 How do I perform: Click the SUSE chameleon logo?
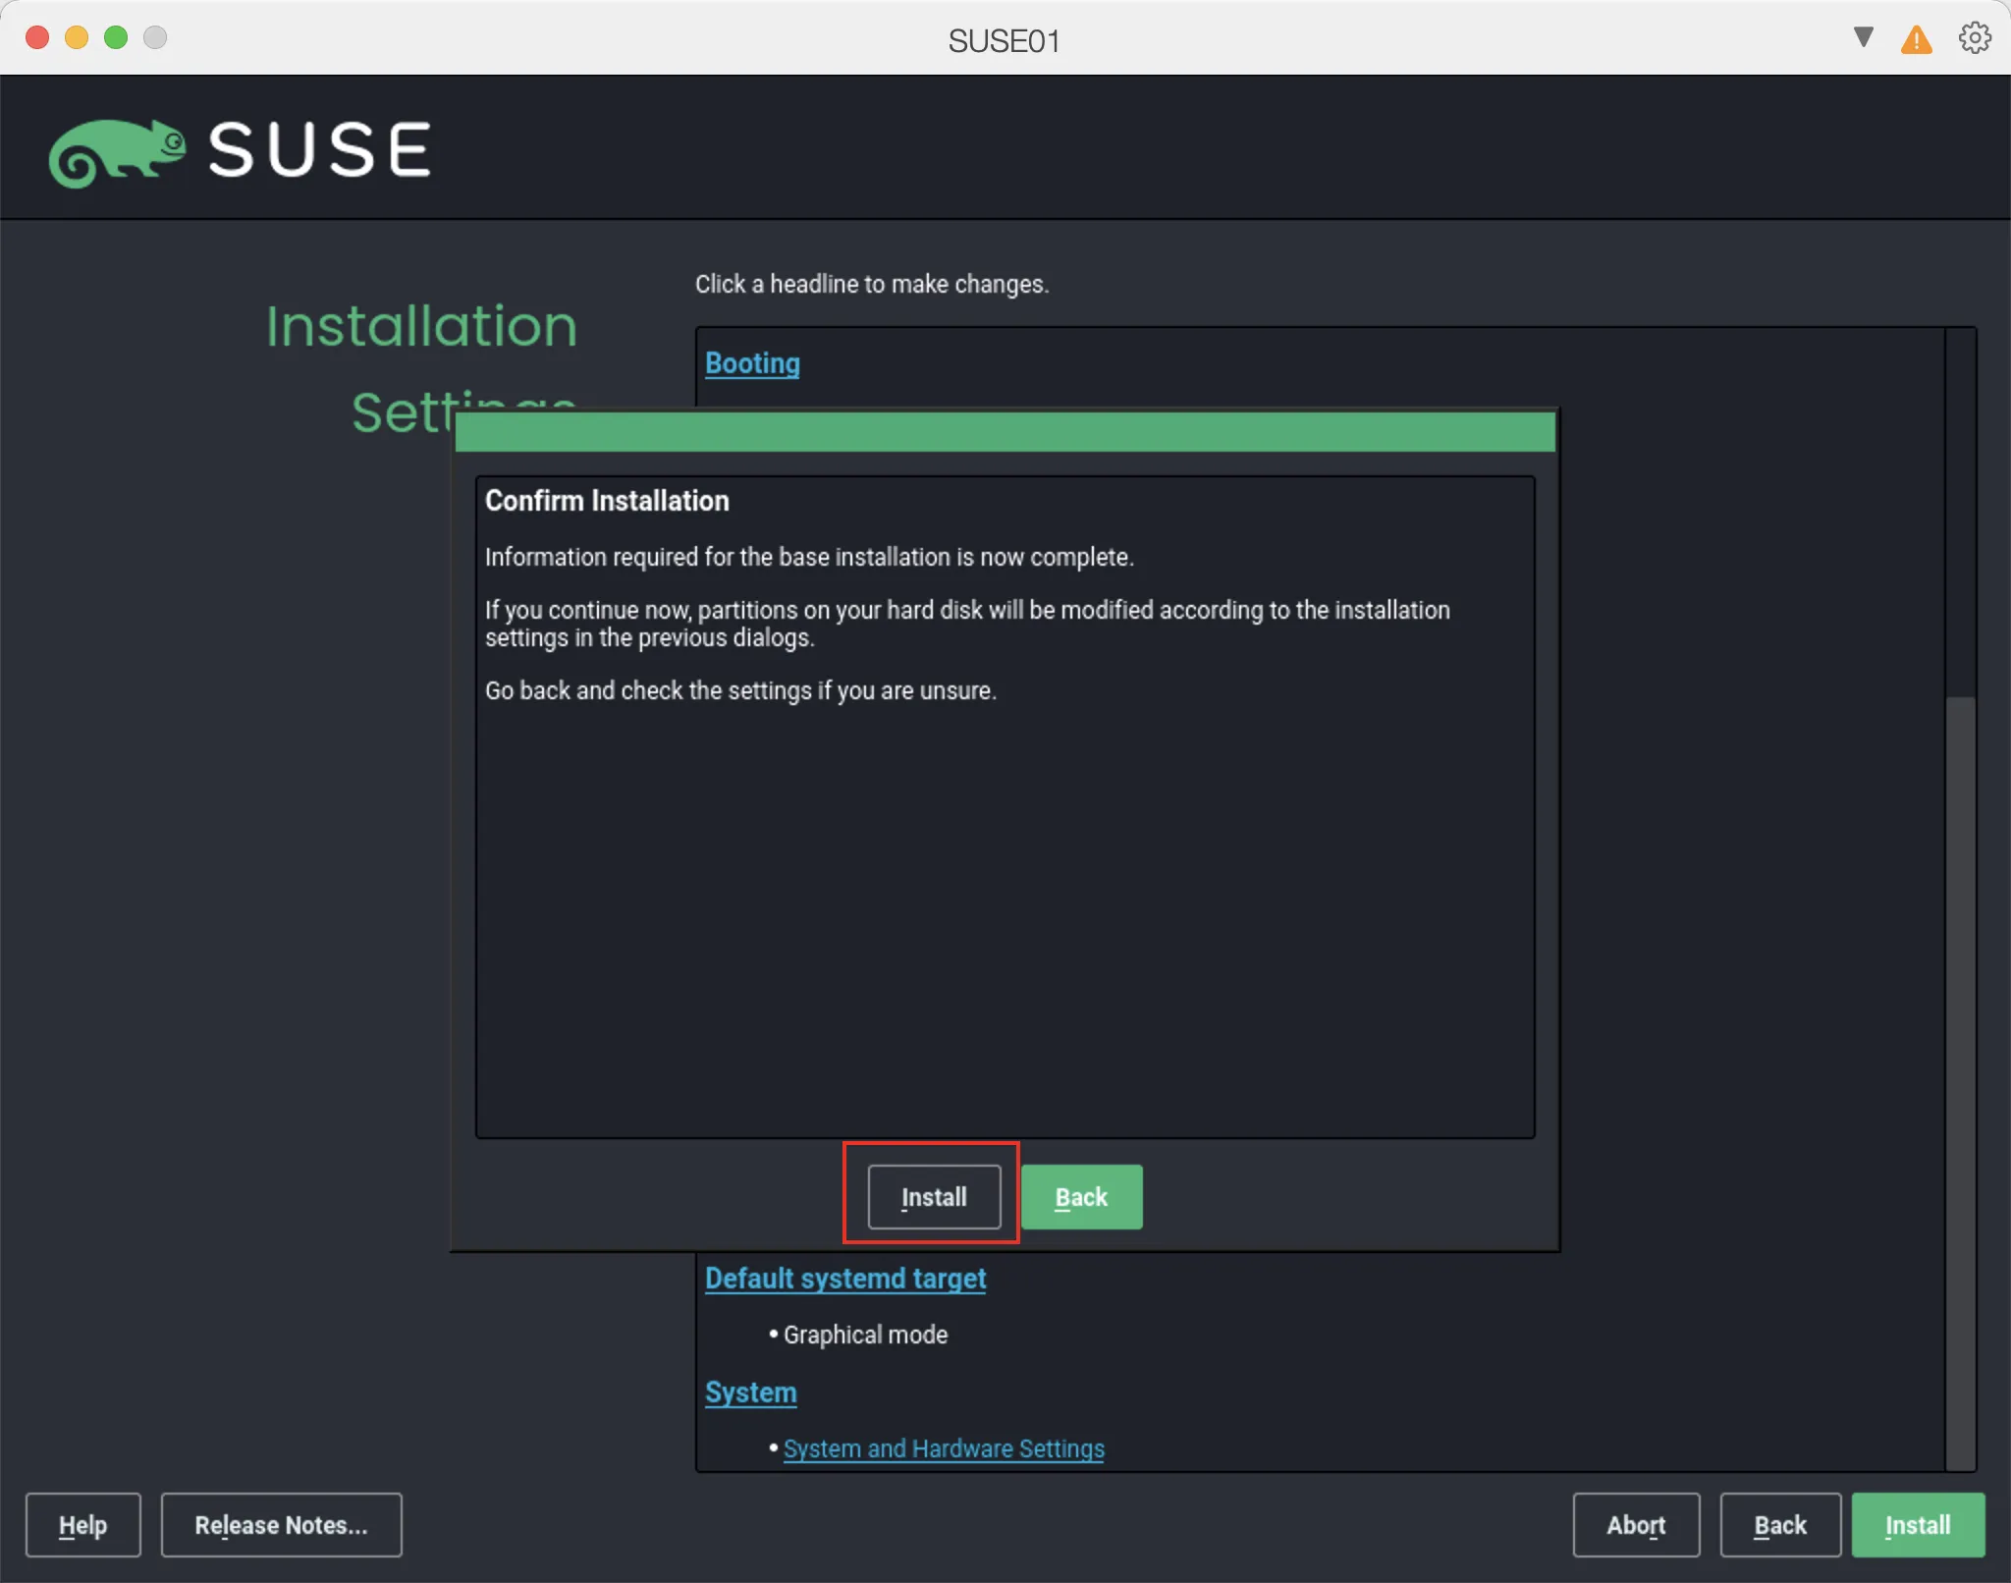(118, 149)
